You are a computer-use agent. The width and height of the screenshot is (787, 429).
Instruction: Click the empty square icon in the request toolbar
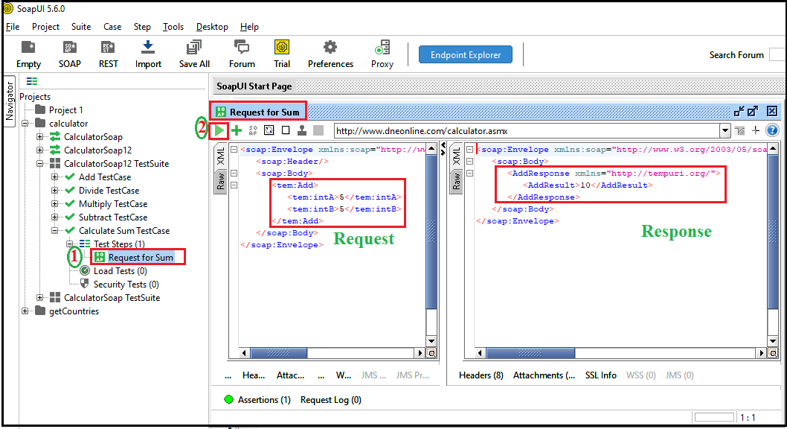click(x=286, y=130)
